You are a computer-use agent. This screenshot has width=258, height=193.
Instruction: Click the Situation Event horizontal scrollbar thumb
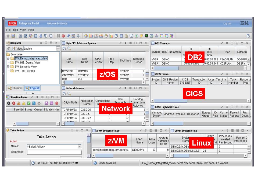pos(22,123)
